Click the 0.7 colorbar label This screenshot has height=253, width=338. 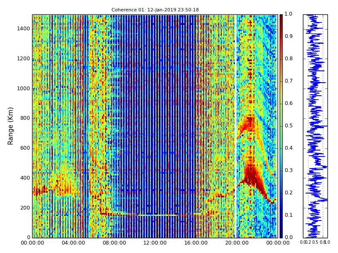tap(289, 81)
